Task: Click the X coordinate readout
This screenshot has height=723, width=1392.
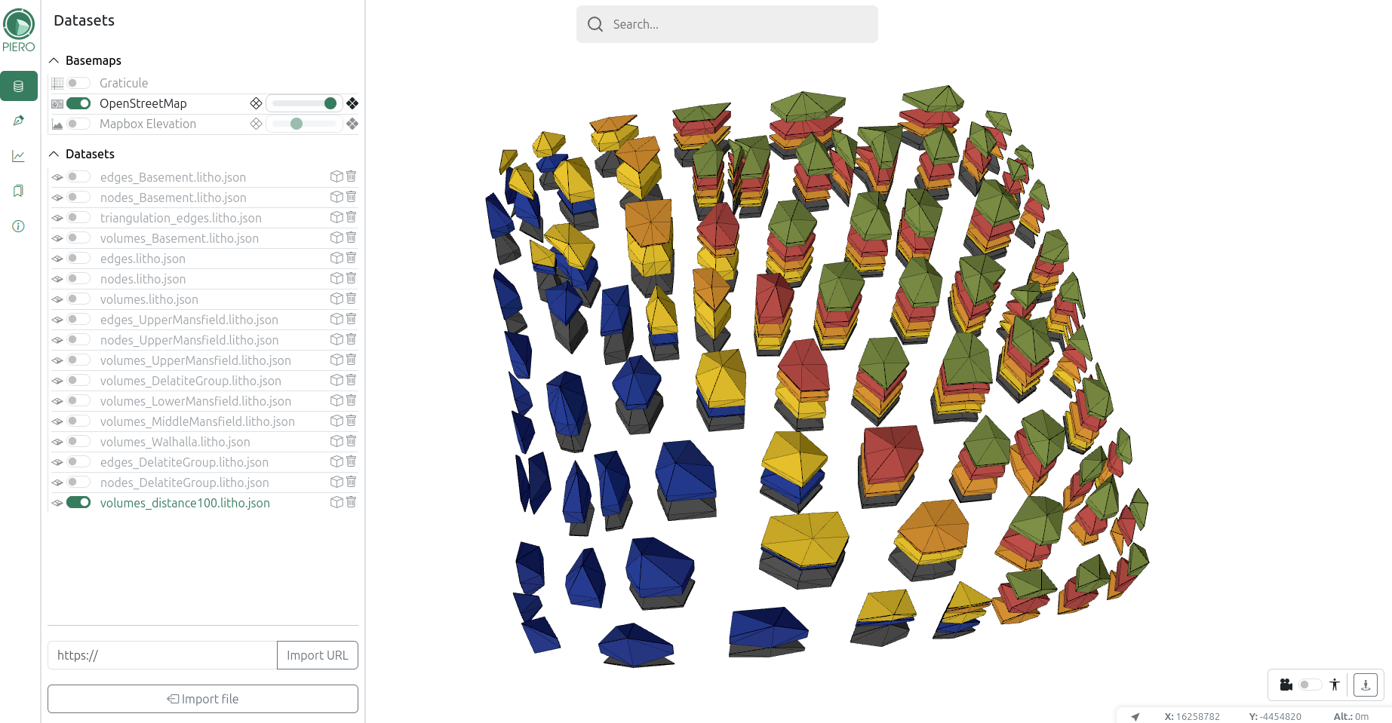Action: 1192,716
